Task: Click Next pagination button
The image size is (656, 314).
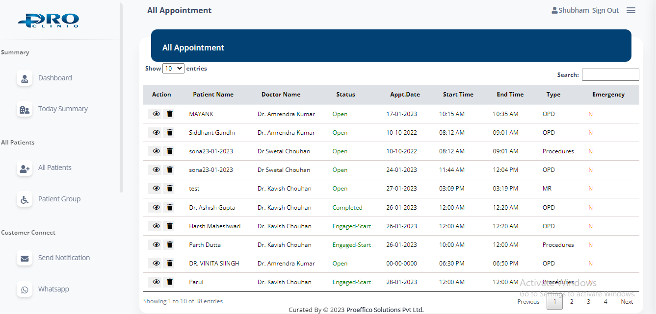Action: pos(627,302)
